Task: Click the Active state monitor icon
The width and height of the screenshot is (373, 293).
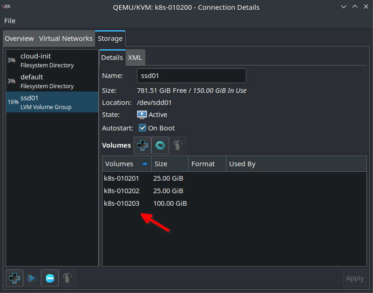Action: tap(142, 115)
